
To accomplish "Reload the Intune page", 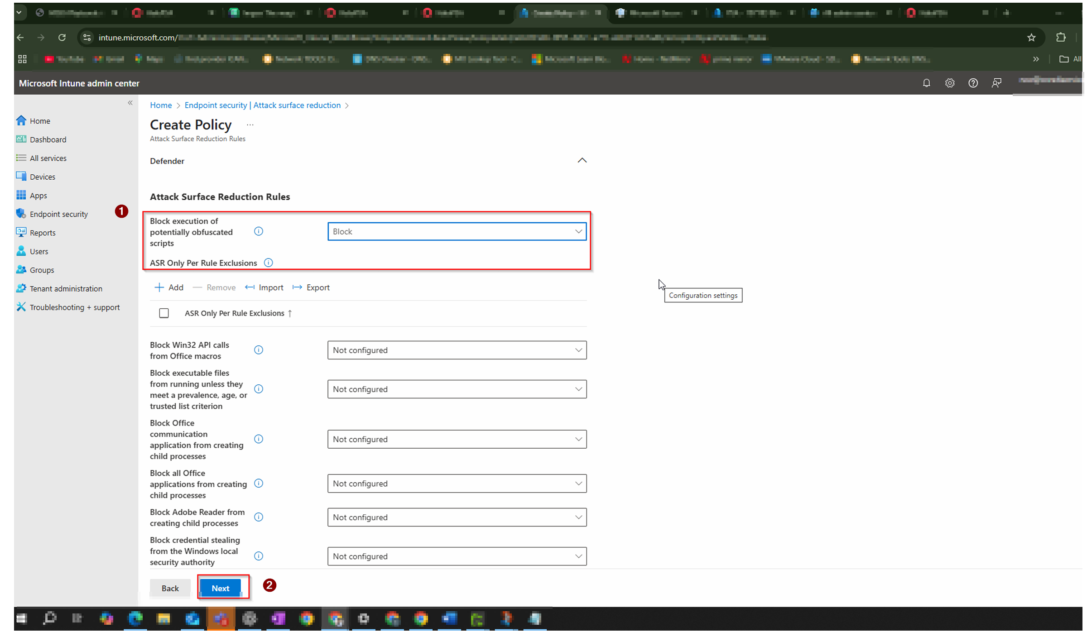I will point(62,38).
